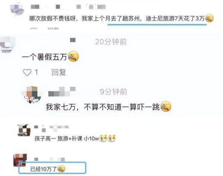Open username of the 我家七万 commenter

point(62,92)
